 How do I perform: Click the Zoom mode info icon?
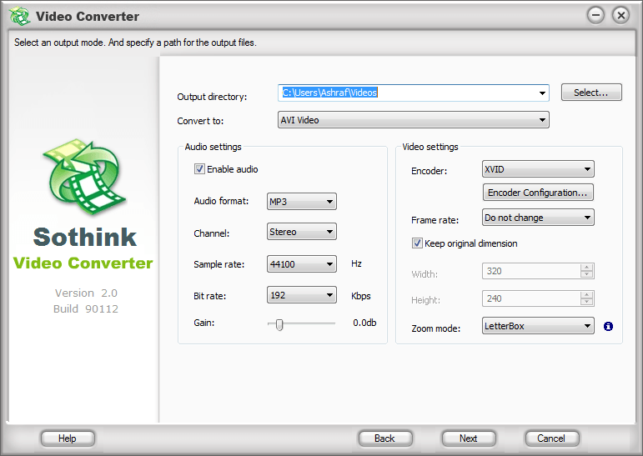coord(608,327)
